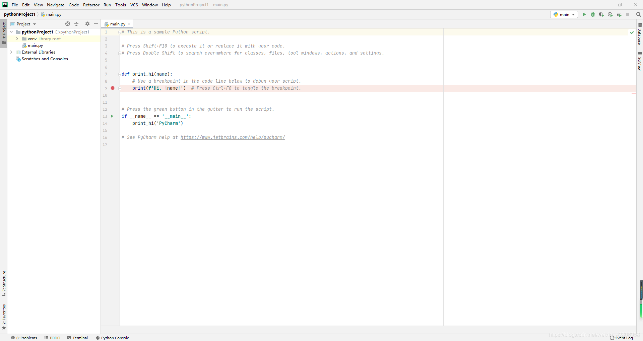Click the green inspection checkmark
Screen dimensions: 643x341
point(632,32)
